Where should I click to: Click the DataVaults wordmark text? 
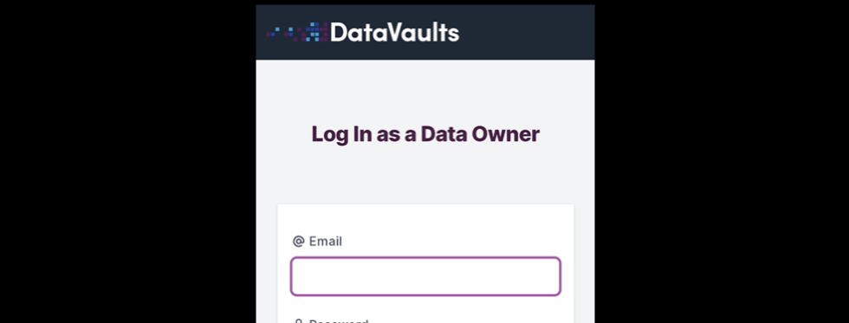coord(395,32)
